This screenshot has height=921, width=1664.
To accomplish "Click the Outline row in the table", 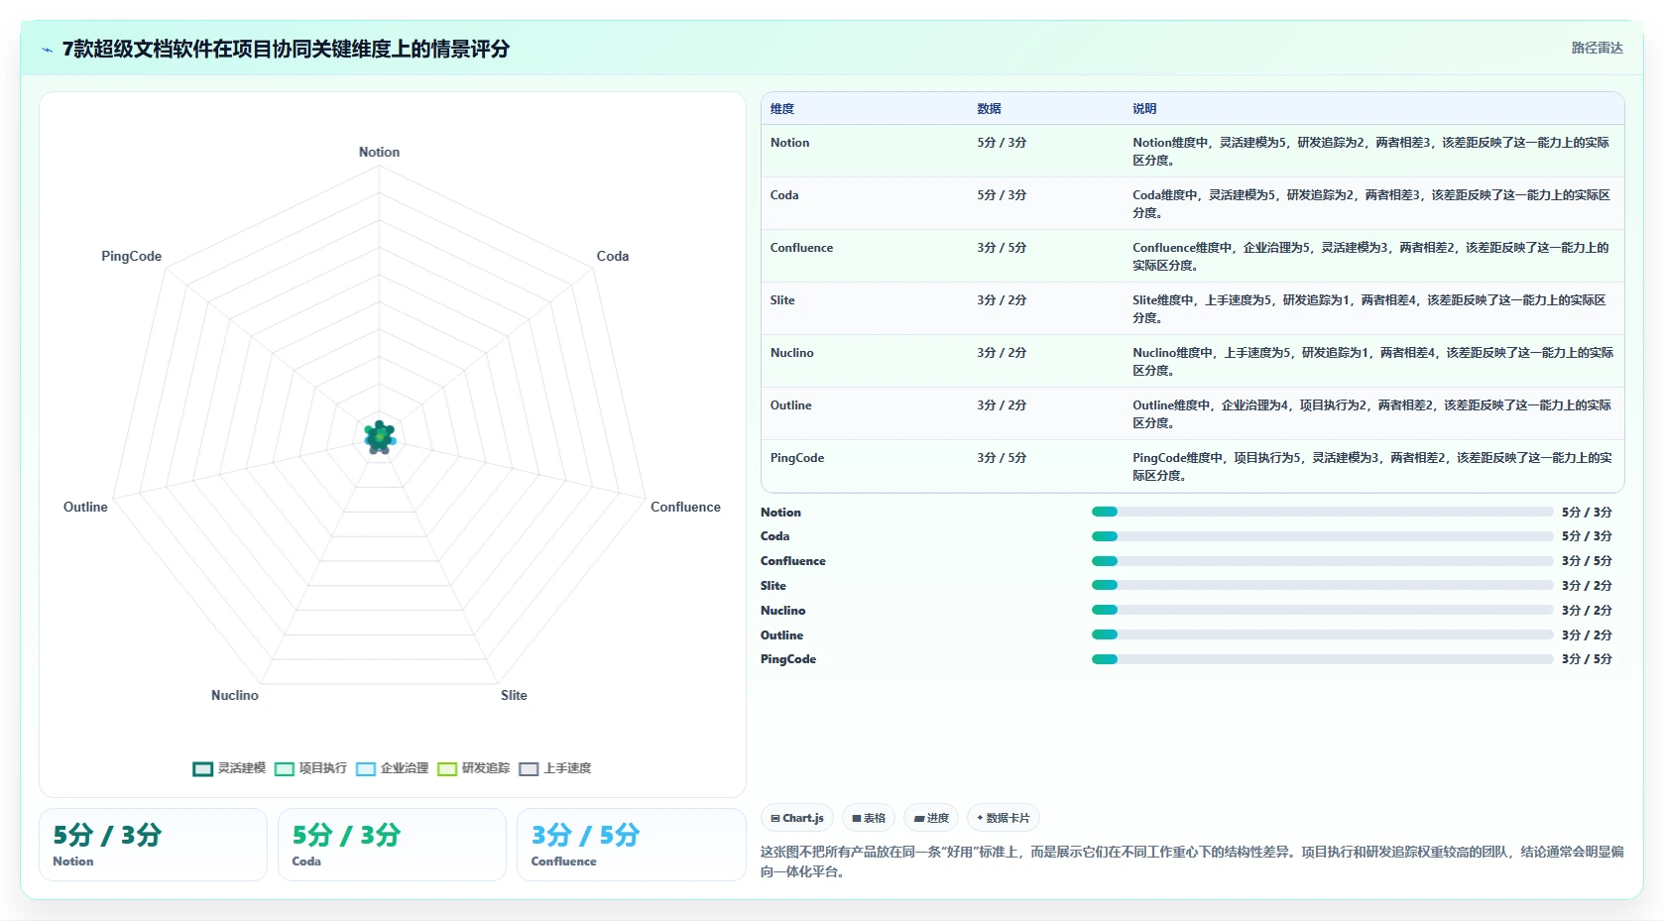I will coord(1192,413).
